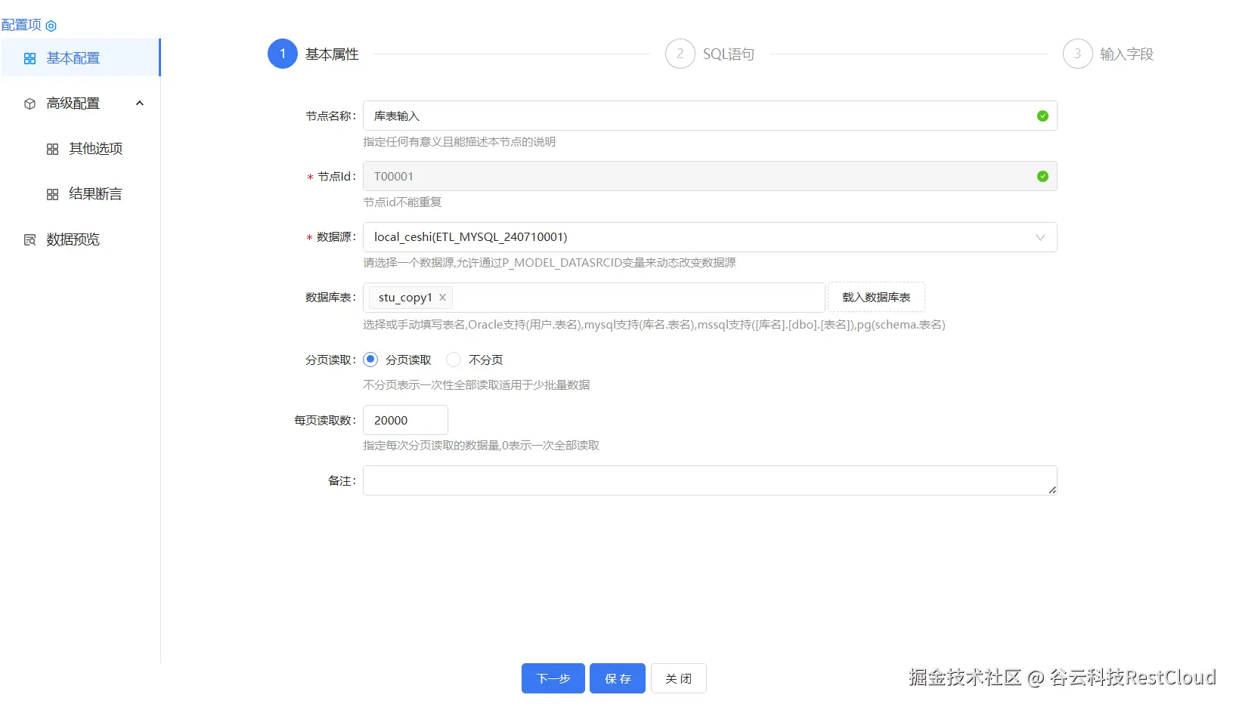
Task: Collapse the 高级配置 section chevron
Action: point(139,103)
